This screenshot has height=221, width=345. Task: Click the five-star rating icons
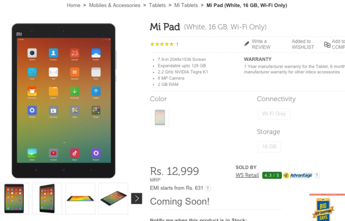click(162, 44)
